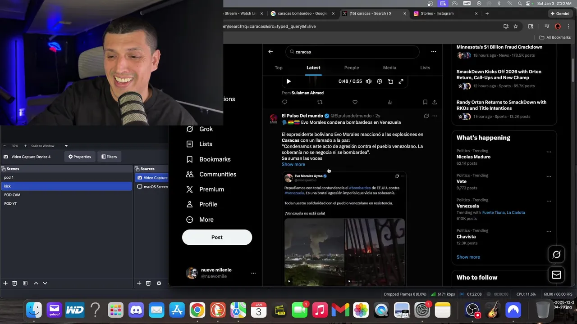This screenshot has height=324, width=577.
Task: Click the caracas search field
Action: (352, 52)
